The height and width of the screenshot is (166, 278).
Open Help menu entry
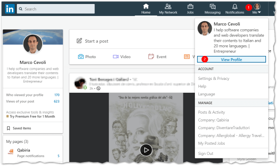[202, 86]
